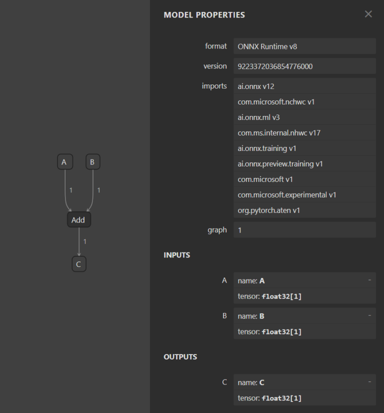Screen dimensions: 384x413
Task: Click the Add operator node
Action: click(x=78, y=219)
